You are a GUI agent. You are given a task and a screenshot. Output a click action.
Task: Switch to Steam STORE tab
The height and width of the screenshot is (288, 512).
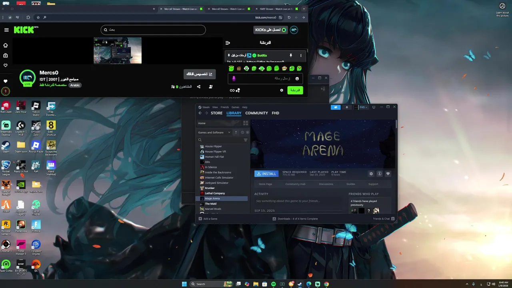pyautogui.click(x=216, y=113)
